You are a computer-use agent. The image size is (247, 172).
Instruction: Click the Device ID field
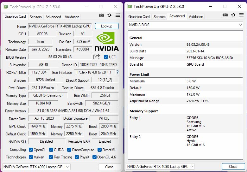point(98,65)
